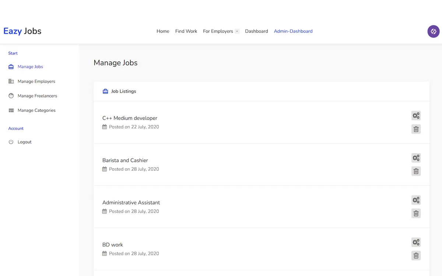
Task: Open settings for BD work job
Action: [x=416, y=242]
